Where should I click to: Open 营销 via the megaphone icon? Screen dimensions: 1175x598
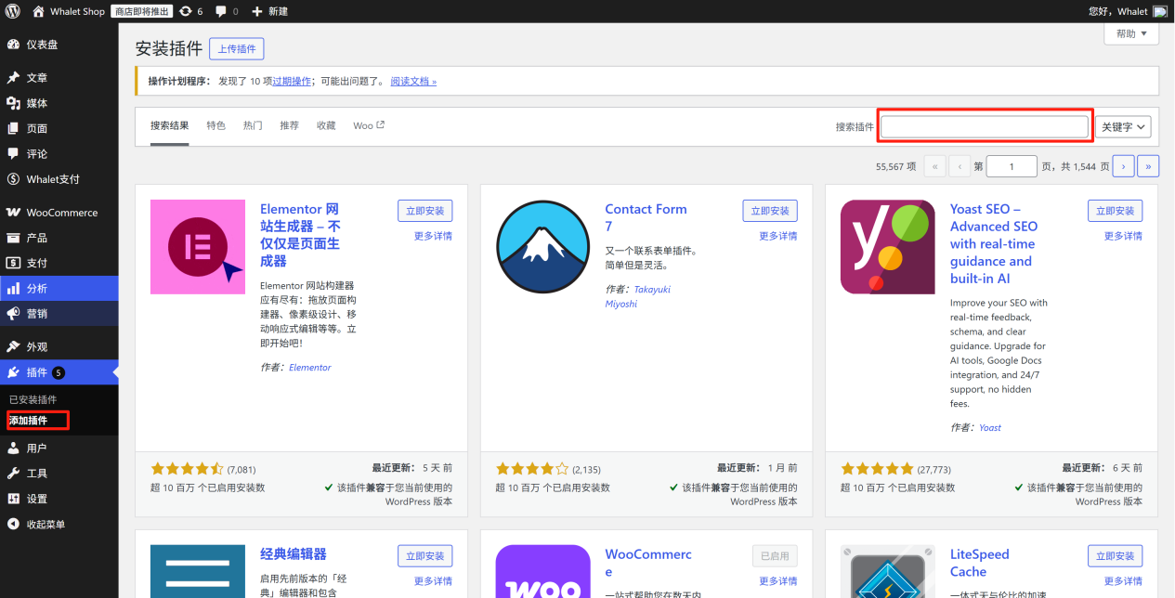[x=13, y=313]
